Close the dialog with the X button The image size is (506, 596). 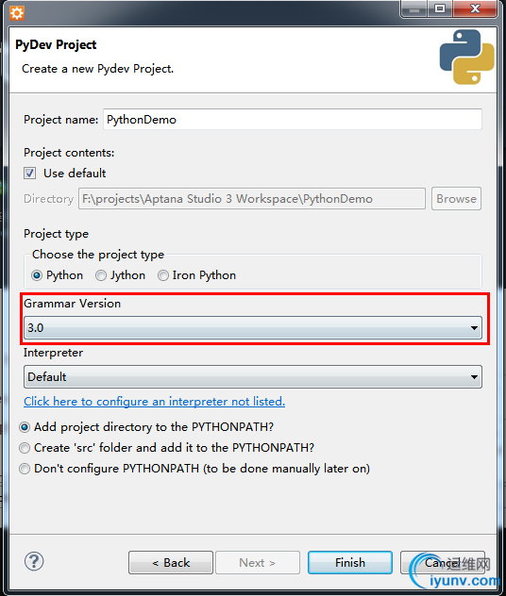(475, 9)
